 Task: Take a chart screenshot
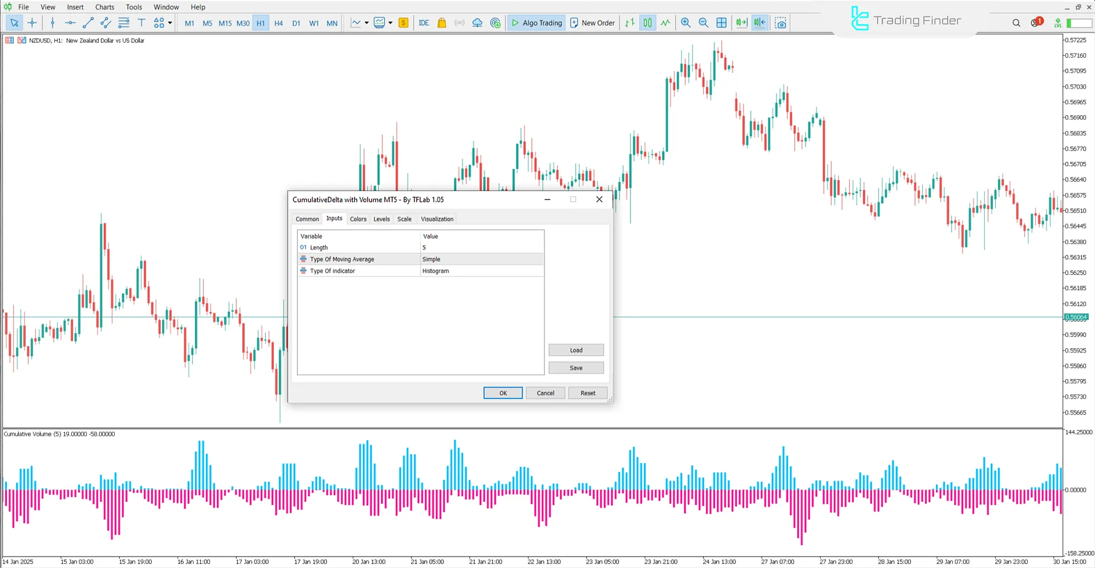(781, 23)
